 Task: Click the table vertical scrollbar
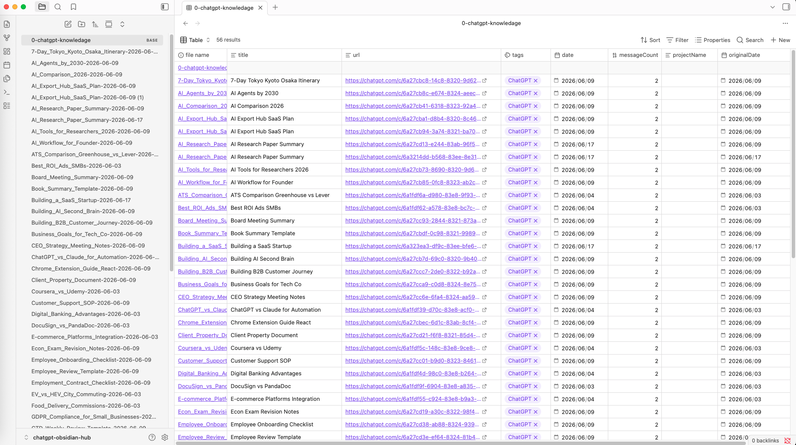[x=793, y=154]
